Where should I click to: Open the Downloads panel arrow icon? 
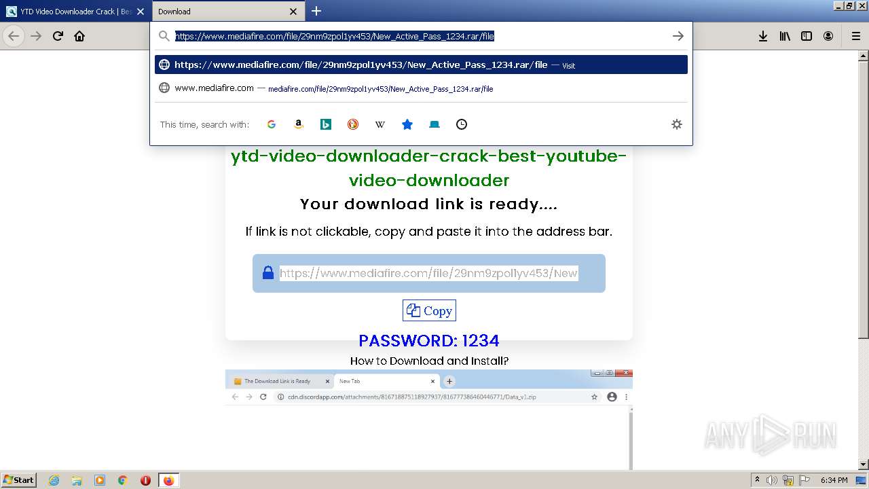pos(763,36)
